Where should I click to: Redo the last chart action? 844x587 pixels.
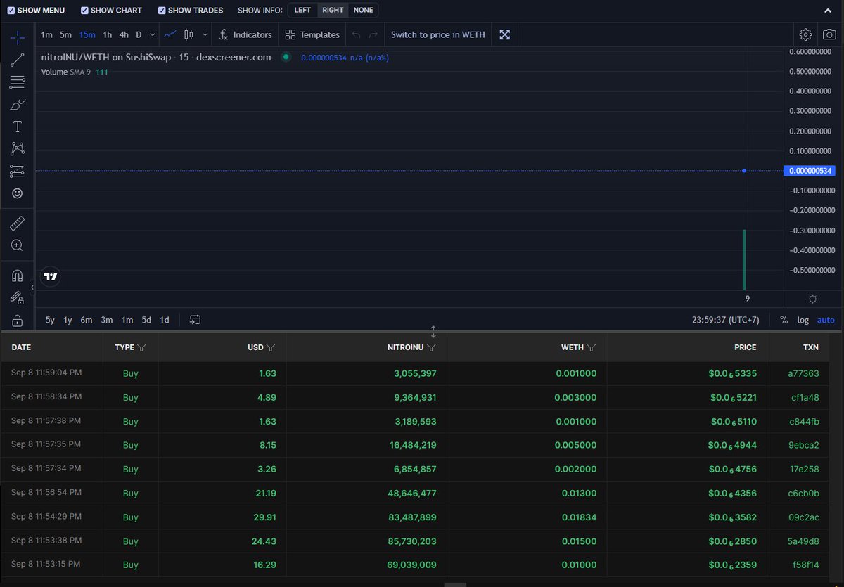373,34
